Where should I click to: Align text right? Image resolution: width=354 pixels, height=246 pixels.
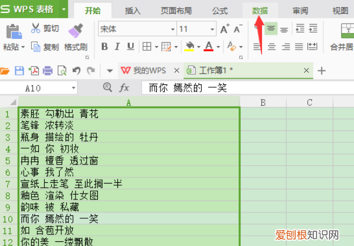click(x=286, y=47)
